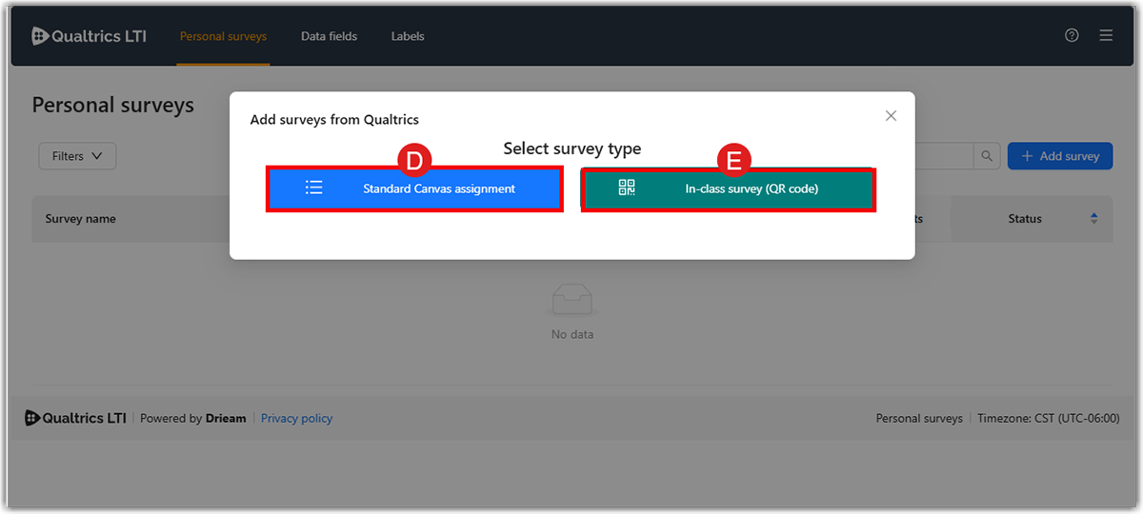The image size is (1143, 514).
Task: Open the help question mark icon
Action: [1072, 36]
